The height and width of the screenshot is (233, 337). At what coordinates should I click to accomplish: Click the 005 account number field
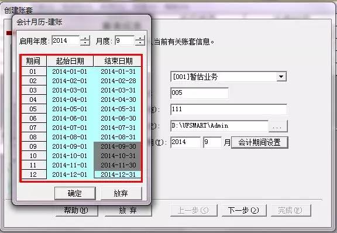pos(200,93)
